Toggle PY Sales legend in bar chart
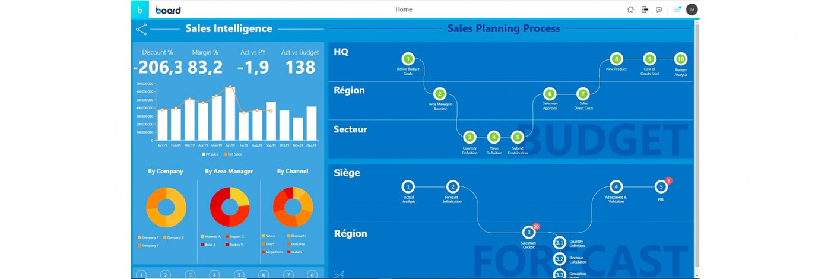The image size is (831, 279). 211,154
